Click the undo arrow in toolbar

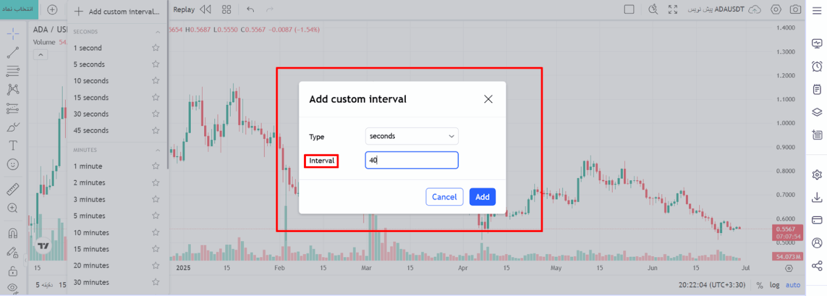tap(250, 9)
